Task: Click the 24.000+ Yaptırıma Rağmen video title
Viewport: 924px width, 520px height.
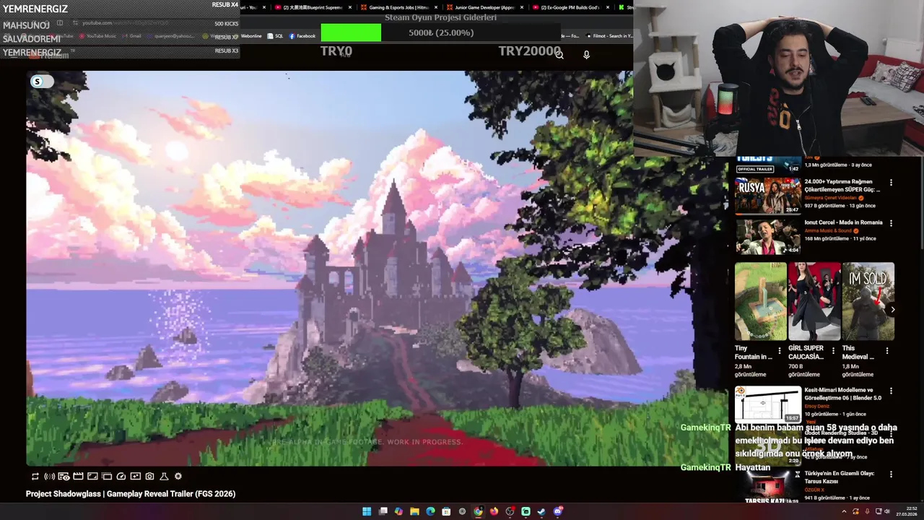Action: click(x=842, y=186)
